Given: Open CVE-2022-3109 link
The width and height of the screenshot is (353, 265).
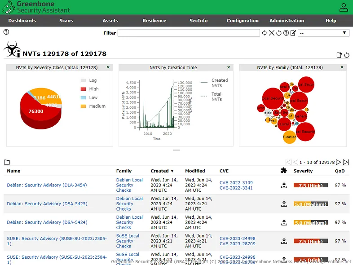Looking at the screenshot, I should click(236, 183).
